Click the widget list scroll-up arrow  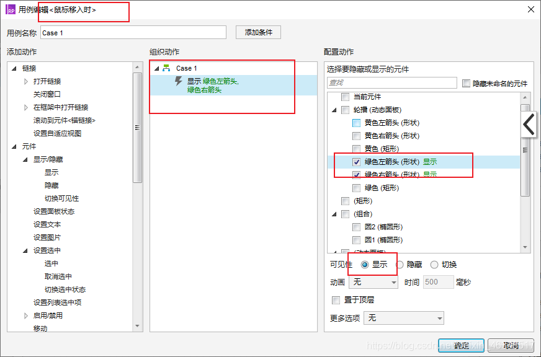[x=525, y=97]
